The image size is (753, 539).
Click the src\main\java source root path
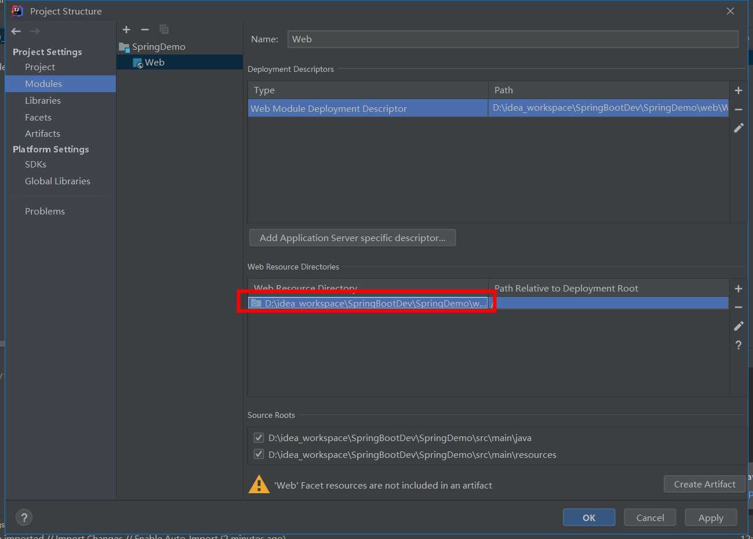(400, 438)
